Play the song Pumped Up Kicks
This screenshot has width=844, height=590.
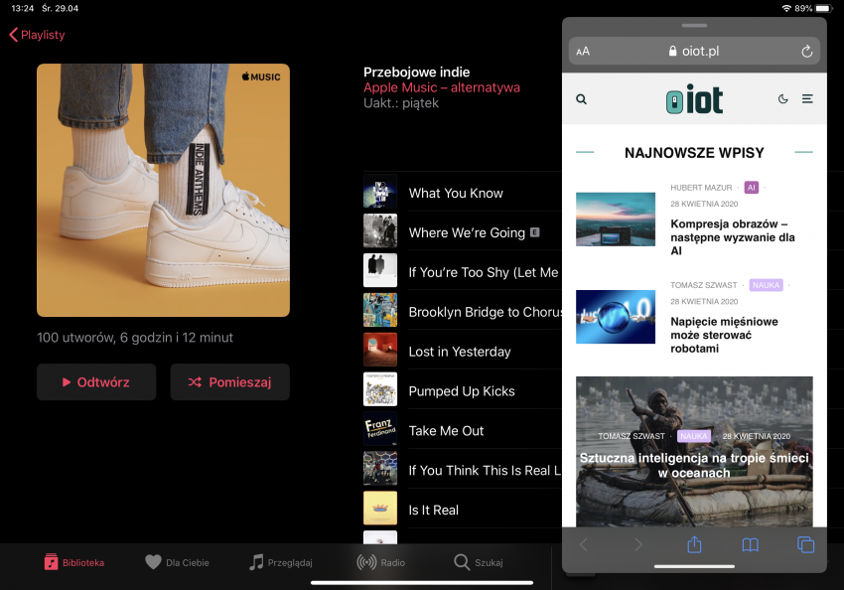pos(463,389)
